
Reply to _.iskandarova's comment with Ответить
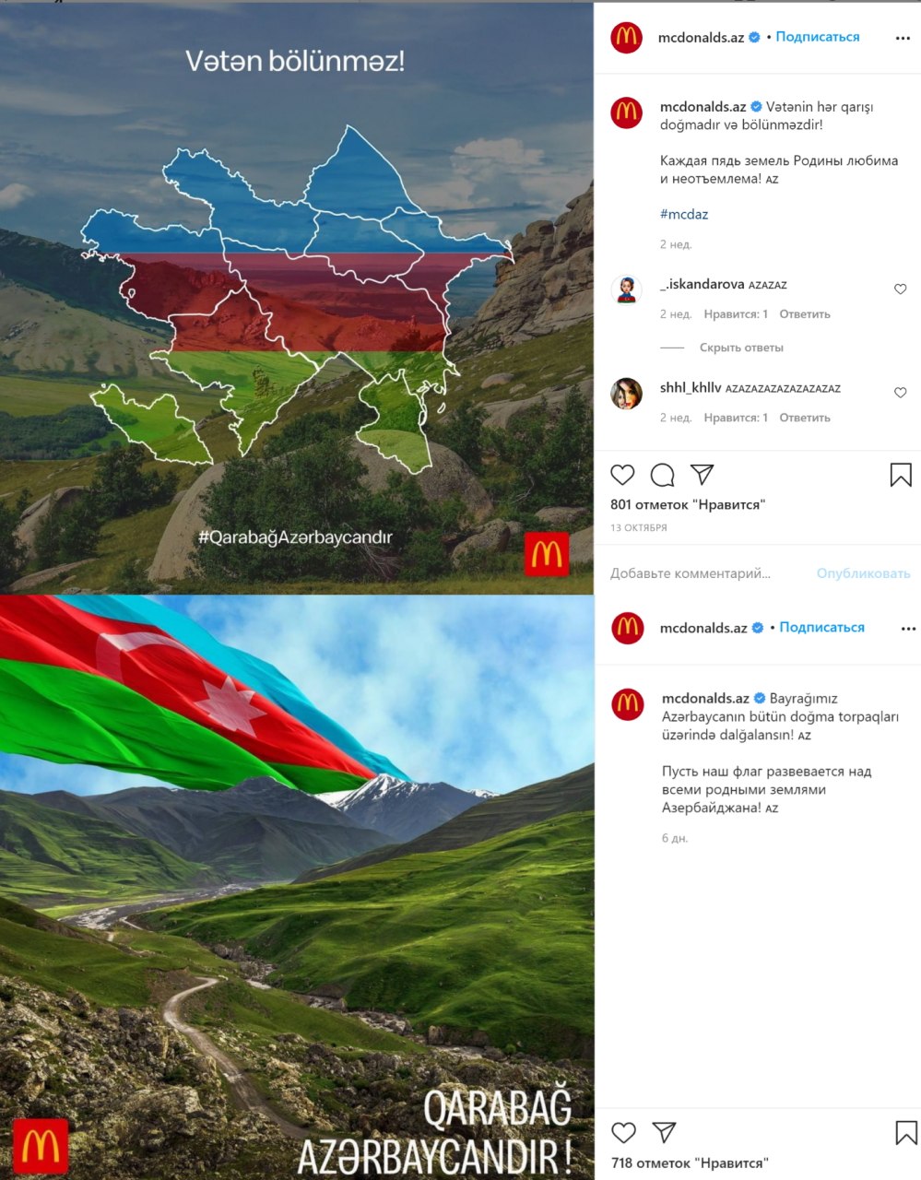point(805,314)
